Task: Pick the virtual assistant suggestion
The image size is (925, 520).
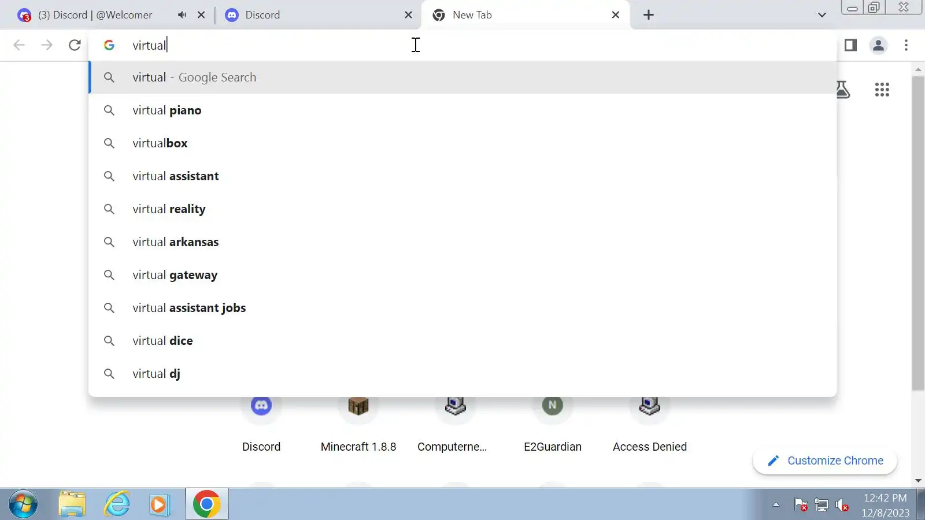Action: tap(462, 176)
